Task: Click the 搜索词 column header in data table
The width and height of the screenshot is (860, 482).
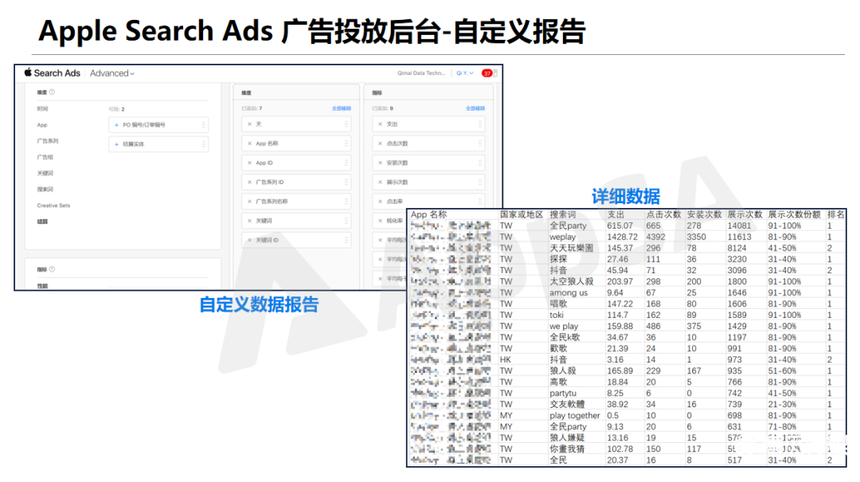Action: 562,215
